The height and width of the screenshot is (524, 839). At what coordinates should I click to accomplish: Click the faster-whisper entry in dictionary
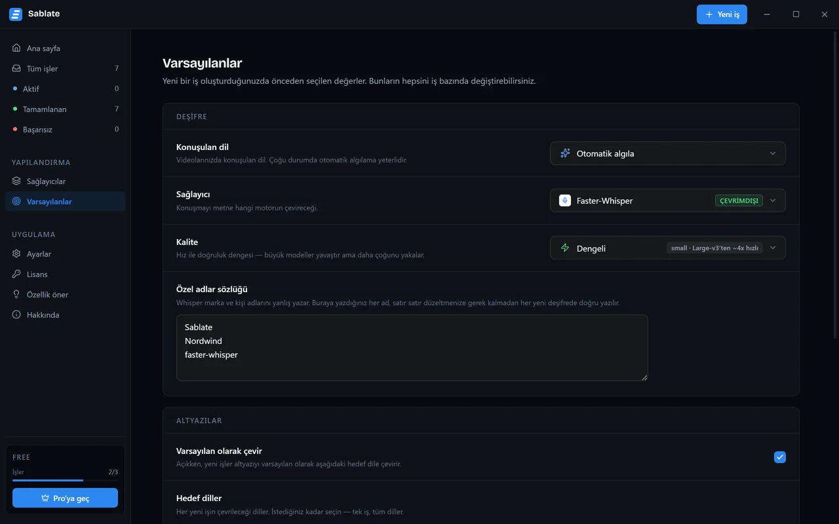tap(211, 354)
